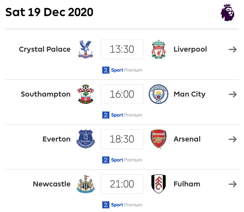This screenshot has width=244, height=212.
Task: Click the Liverpool club crest
Action: [x=159, y=49]
